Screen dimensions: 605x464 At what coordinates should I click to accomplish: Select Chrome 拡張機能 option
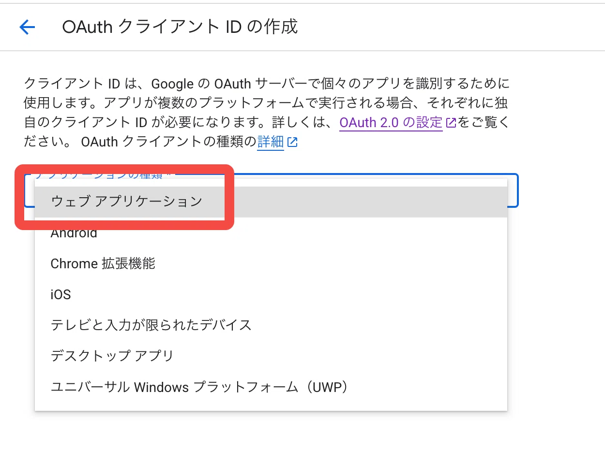(271, 264)
